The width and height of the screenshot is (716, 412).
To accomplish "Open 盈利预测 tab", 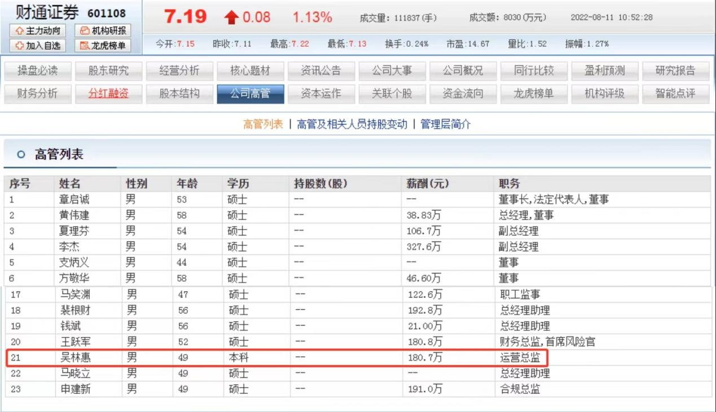I will coord(604,71).
